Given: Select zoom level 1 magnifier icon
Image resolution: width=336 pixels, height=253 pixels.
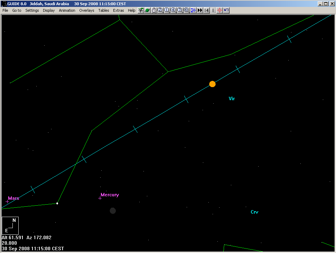Looking at the screenshot, I should [167, 10].
